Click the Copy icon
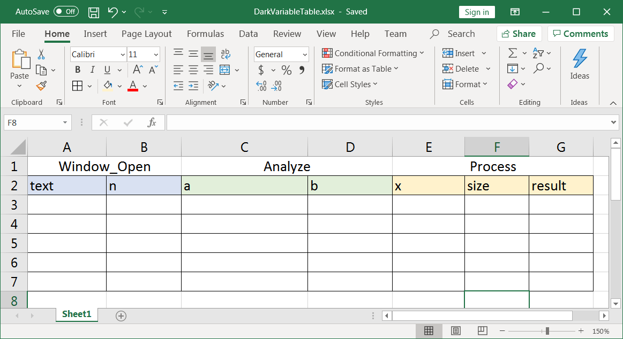The height and width of the screenshot is (339, 623). [x=41, y=70]
